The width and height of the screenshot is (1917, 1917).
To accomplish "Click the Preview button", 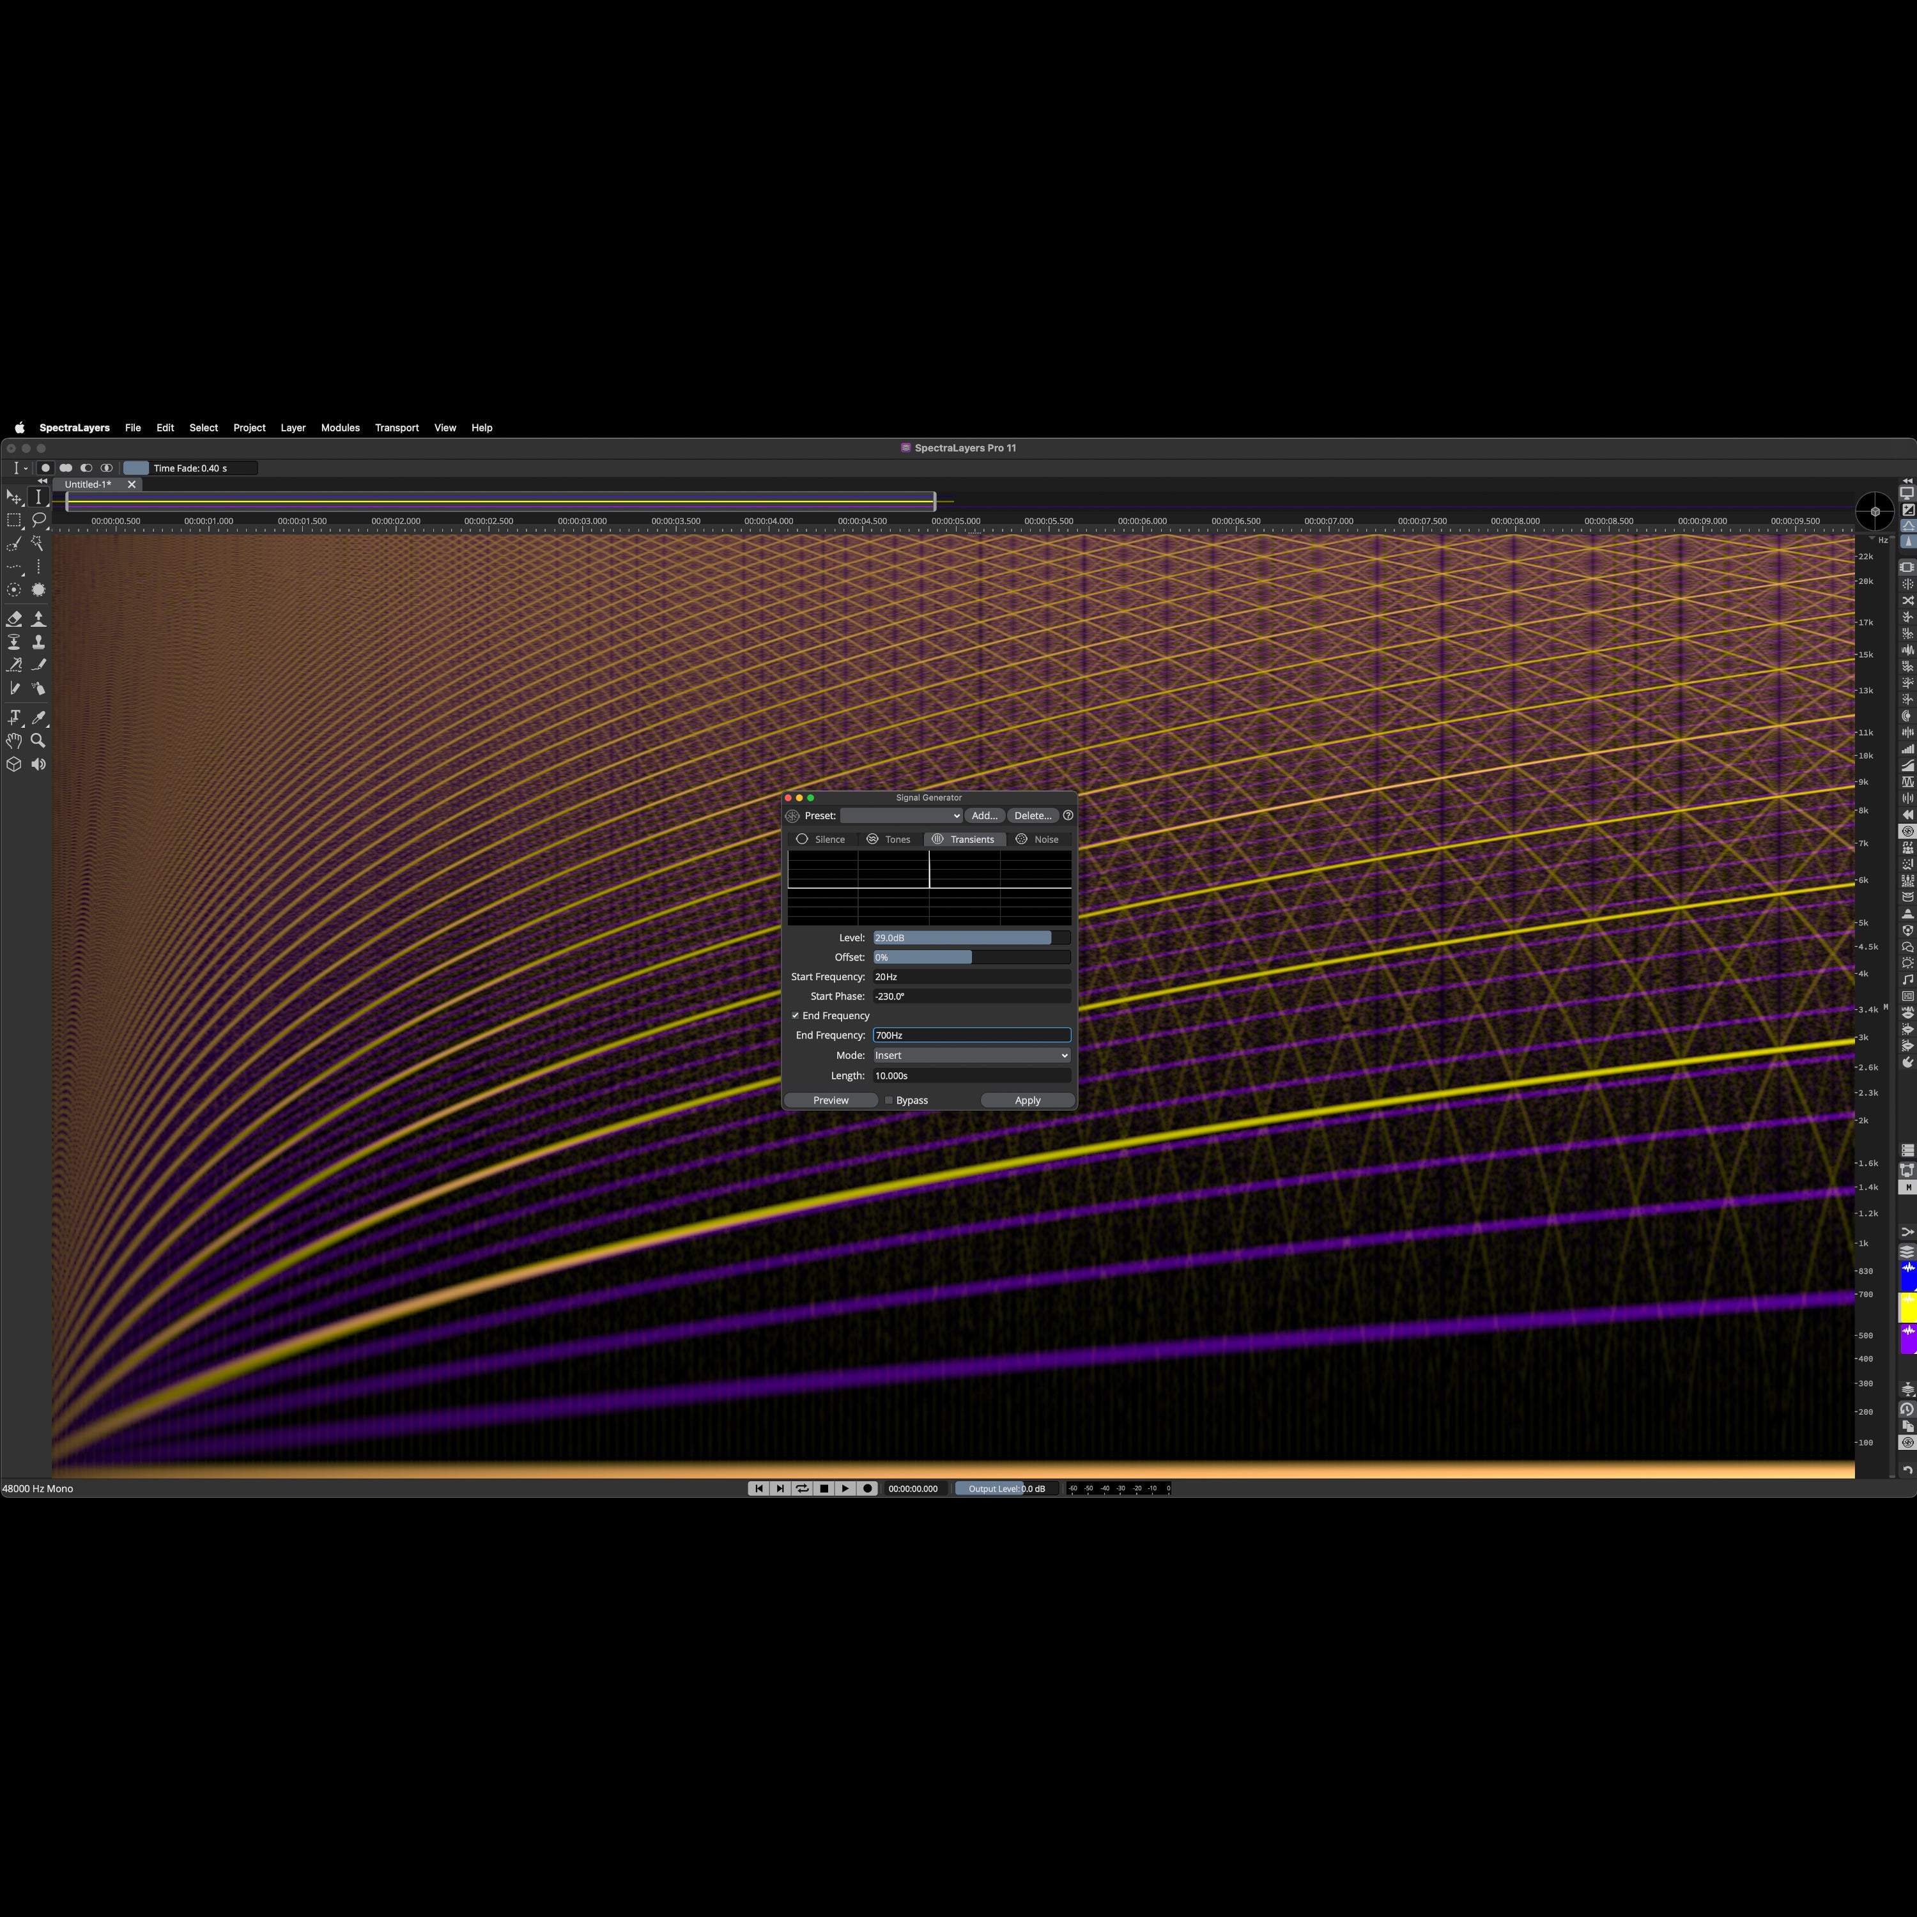I will 831,1100.
